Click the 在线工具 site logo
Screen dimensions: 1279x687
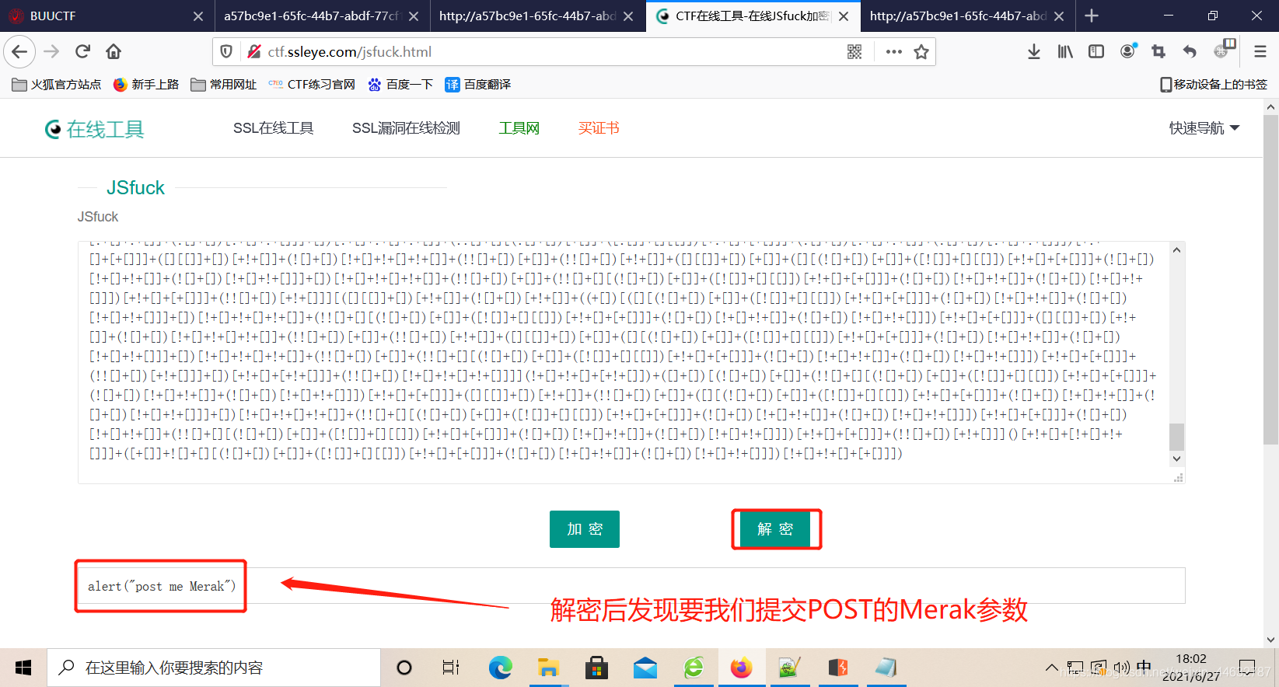click(x=95, y=129)
